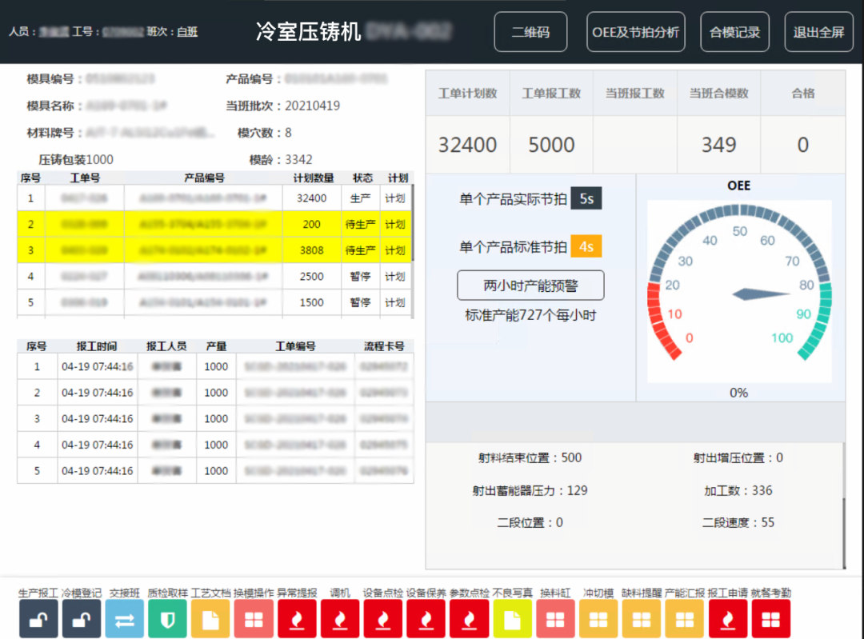
Task: Launch the 换模操作 mold change icon
Action: [254, 618]
